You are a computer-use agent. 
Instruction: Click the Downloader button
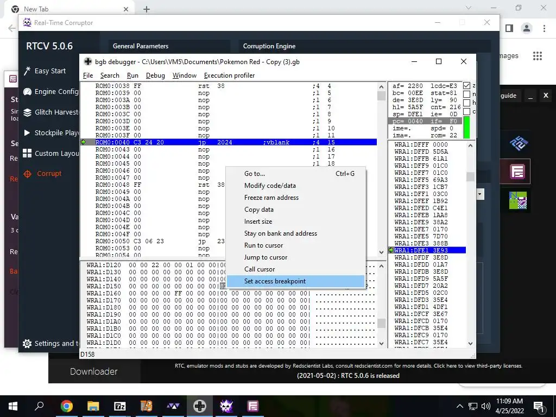[x=93, y=371]
